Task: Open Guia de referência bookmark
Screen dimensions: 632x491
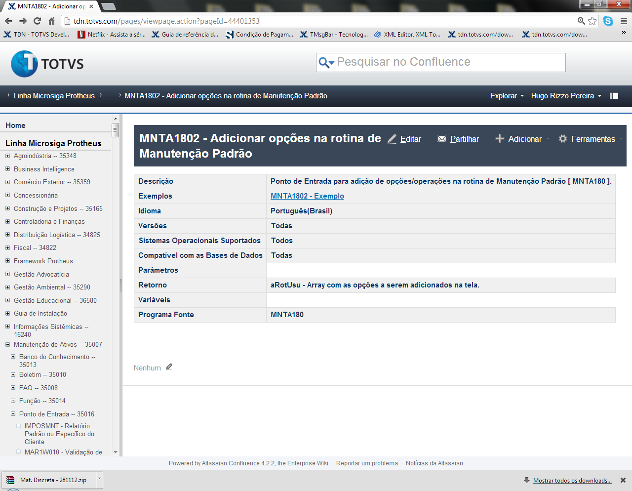Action: [x=185, y=35]
